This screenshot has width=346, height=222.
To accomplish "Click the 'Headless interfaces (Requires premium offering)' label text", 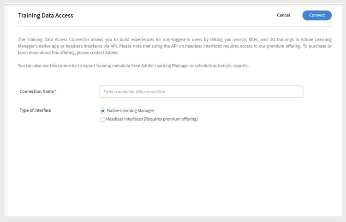I will 152,119.
